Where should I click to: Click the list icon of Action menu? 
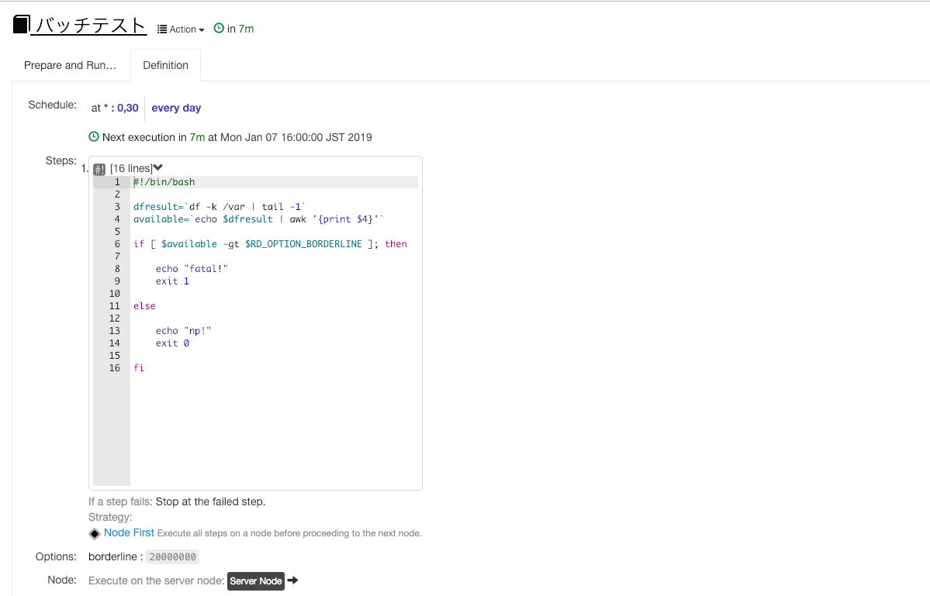[162, 29]
